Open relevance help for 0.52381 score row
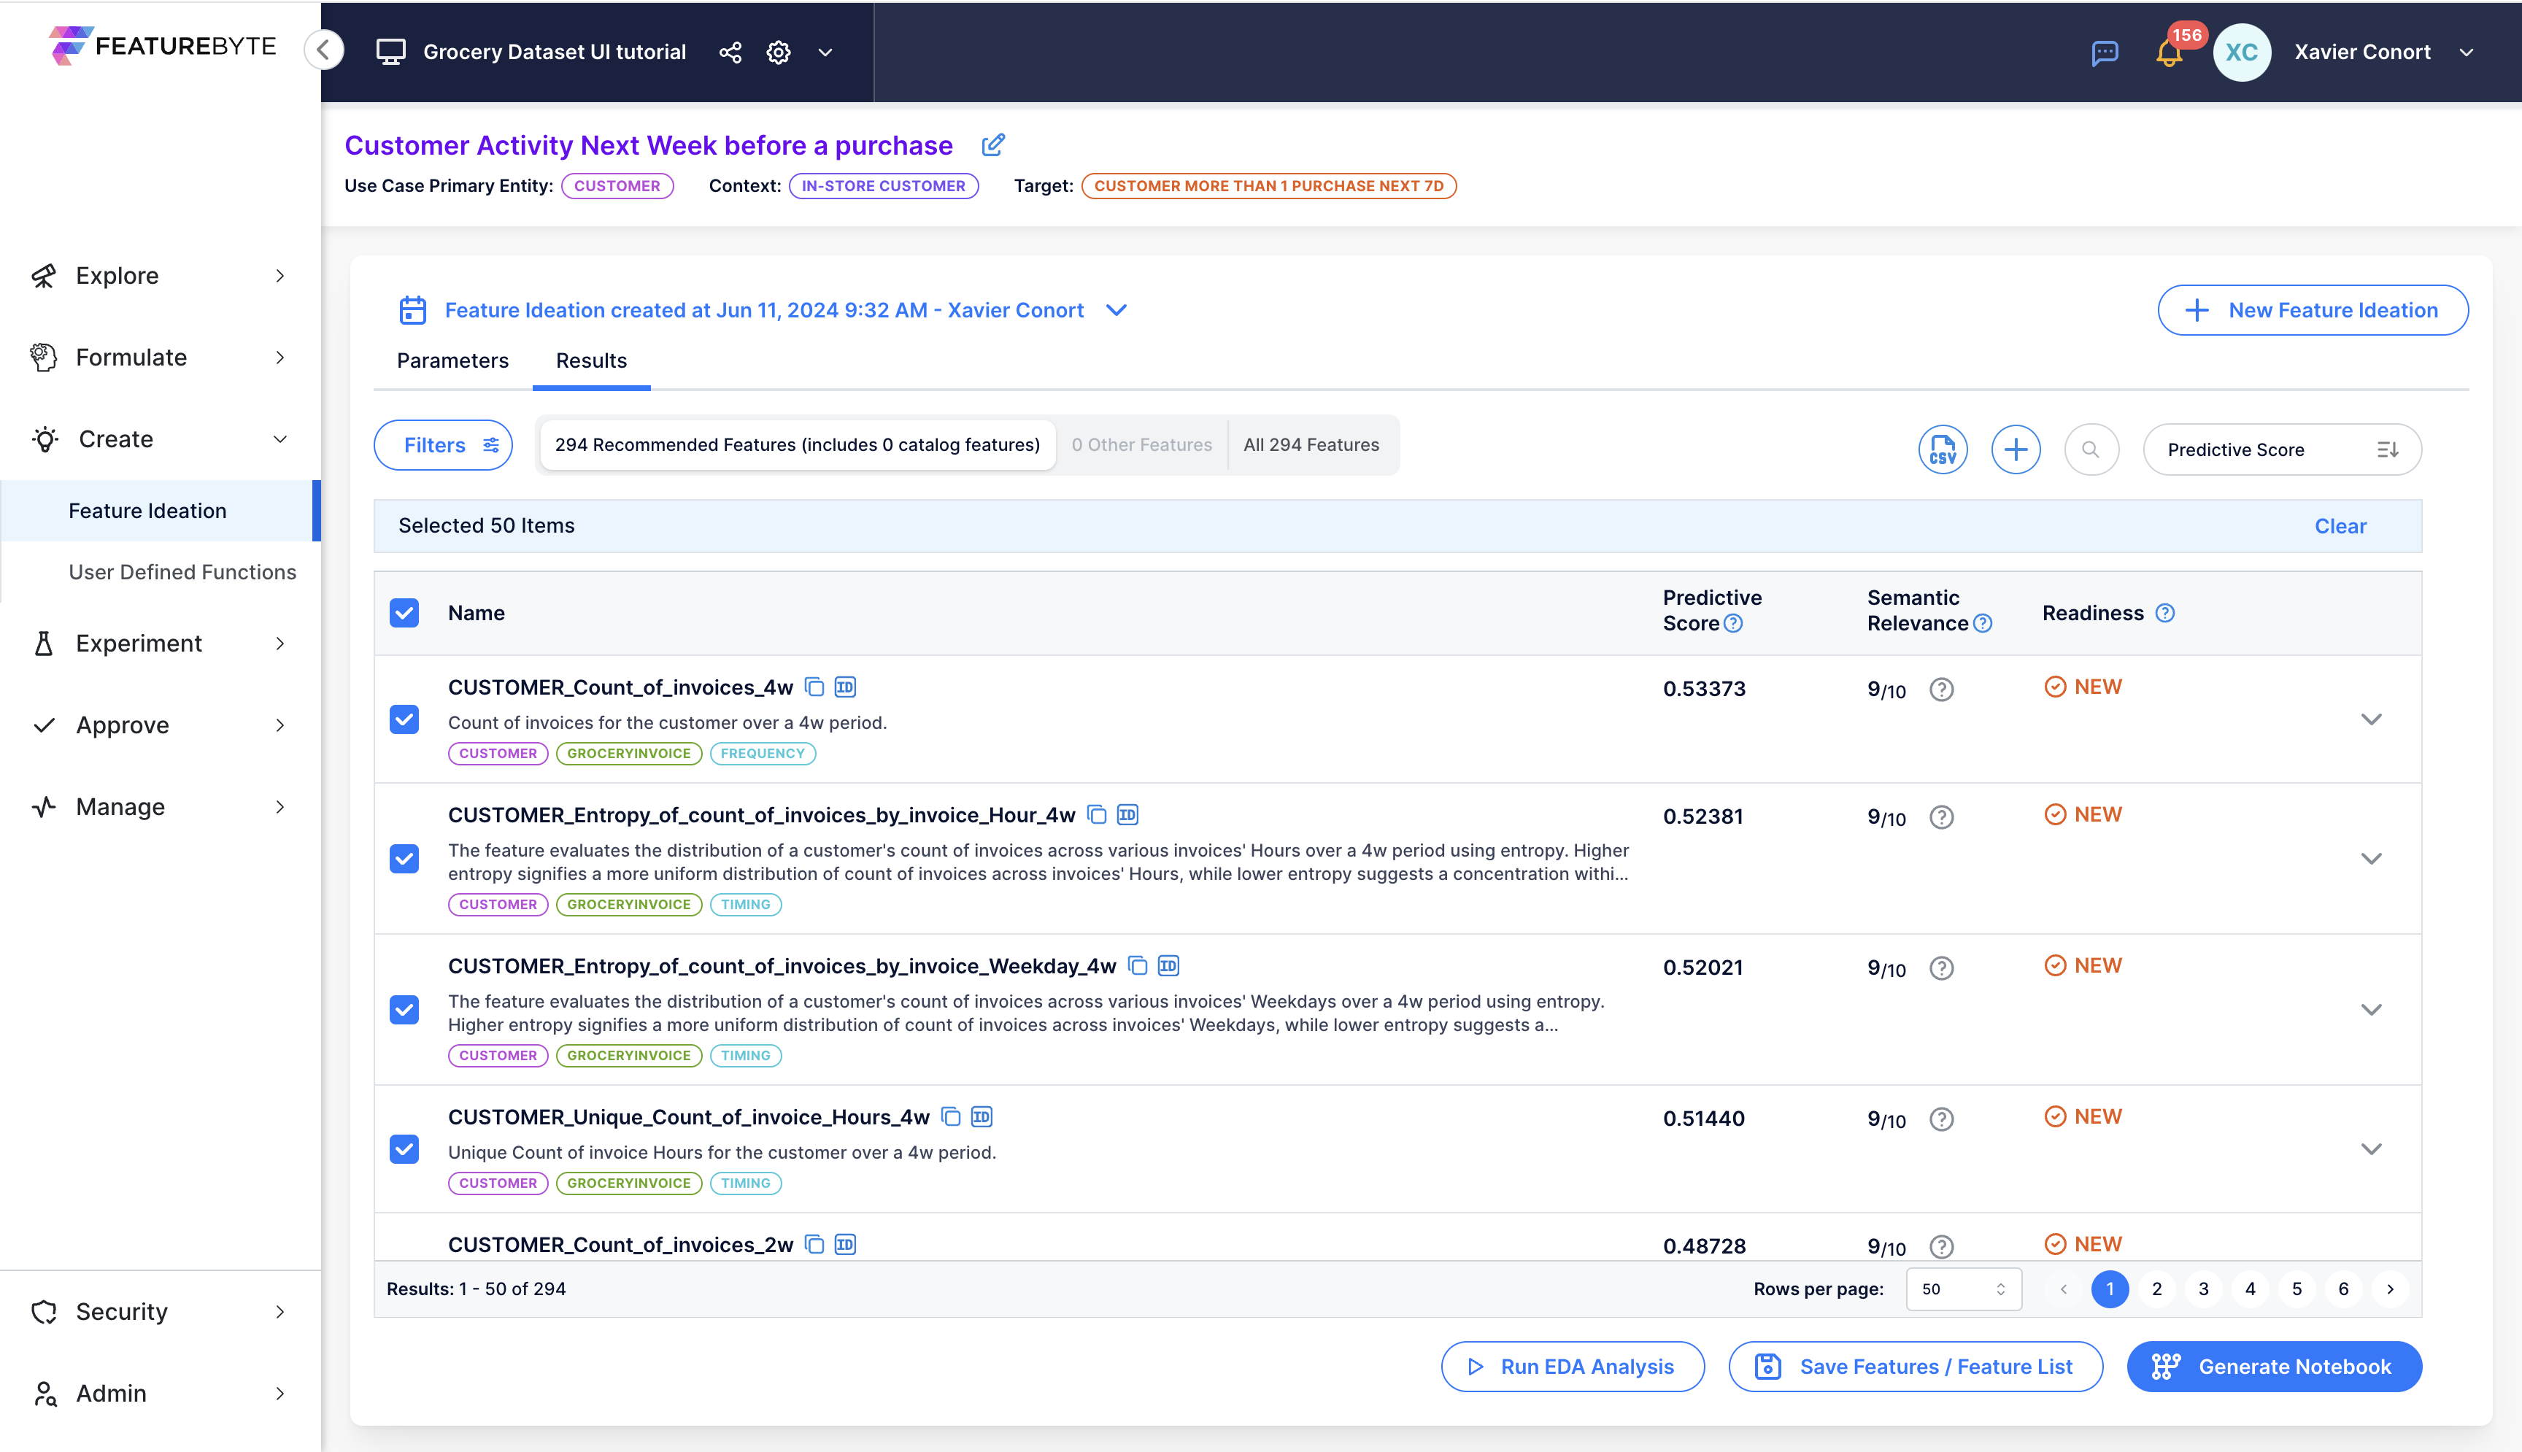 (1940, 816)
